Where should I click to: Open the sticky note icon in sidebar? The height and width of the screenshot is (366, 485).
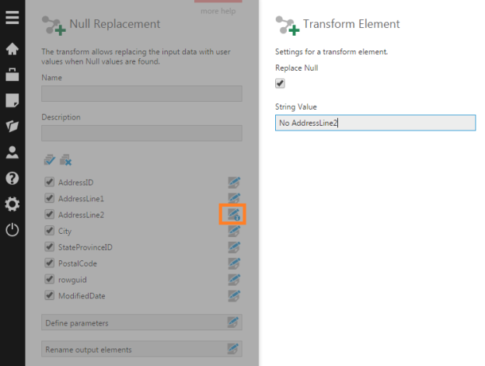coord(12,100)
